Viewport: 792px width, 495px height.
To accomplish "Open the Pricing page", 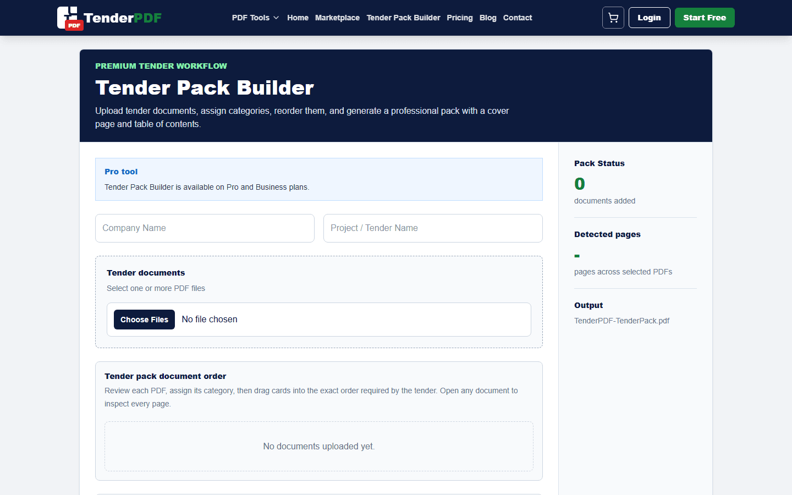I will [460, 18].
